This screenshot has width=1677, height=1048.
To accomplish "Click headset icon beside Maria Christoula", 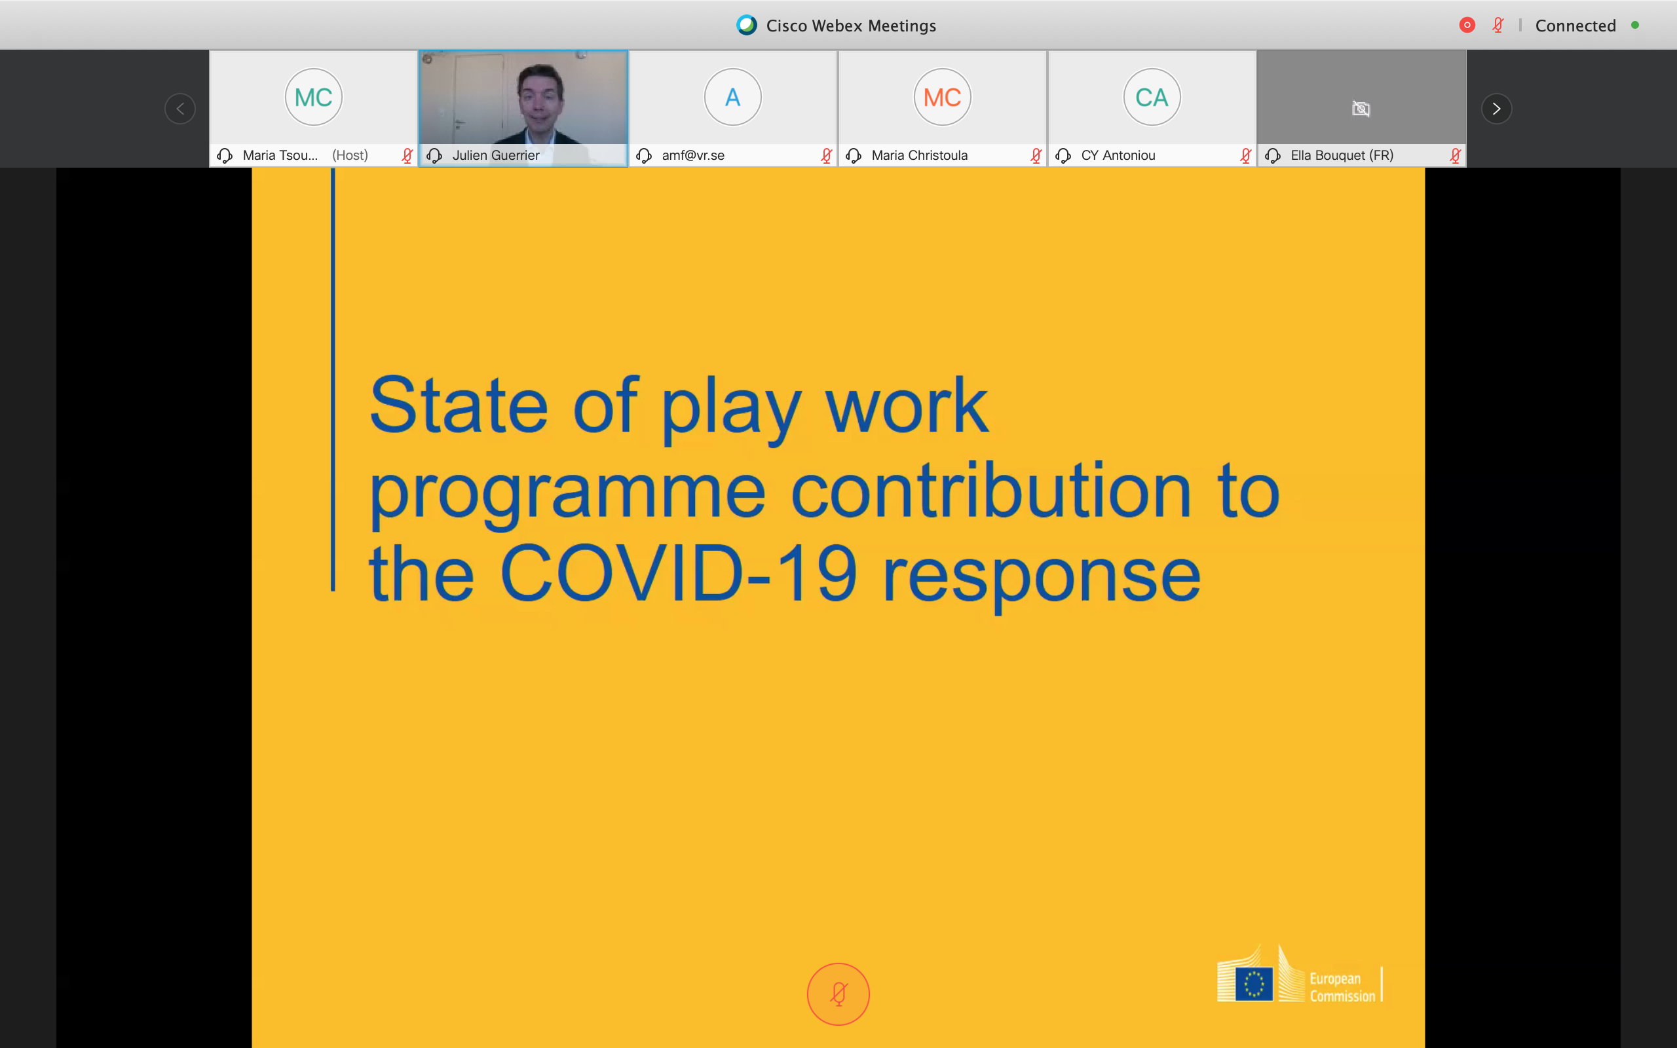I will [x=854, y=155].
